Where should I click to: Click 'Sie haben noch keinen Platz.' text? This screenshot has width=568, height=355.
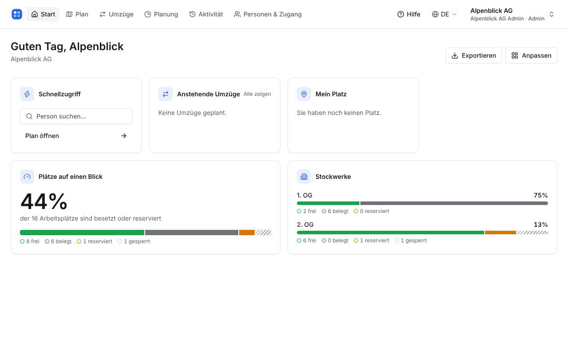click(339, 113)
